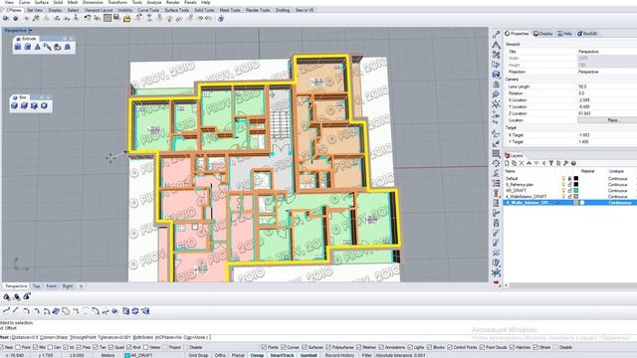Click the first curve tool icon in bottom toolbar
This screenshot has height=358, width=637.
pos(6,311)
